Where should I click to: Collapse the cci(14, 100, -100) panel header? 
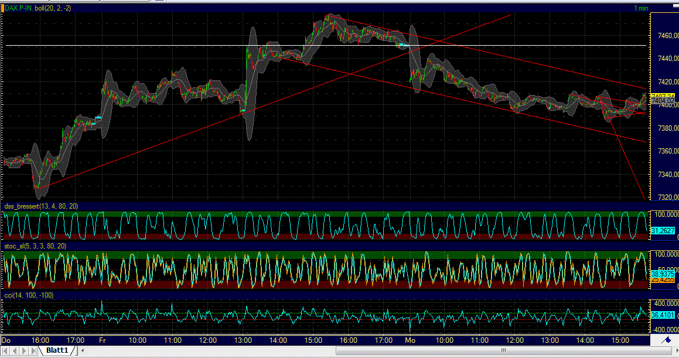[x=28, y=296]
